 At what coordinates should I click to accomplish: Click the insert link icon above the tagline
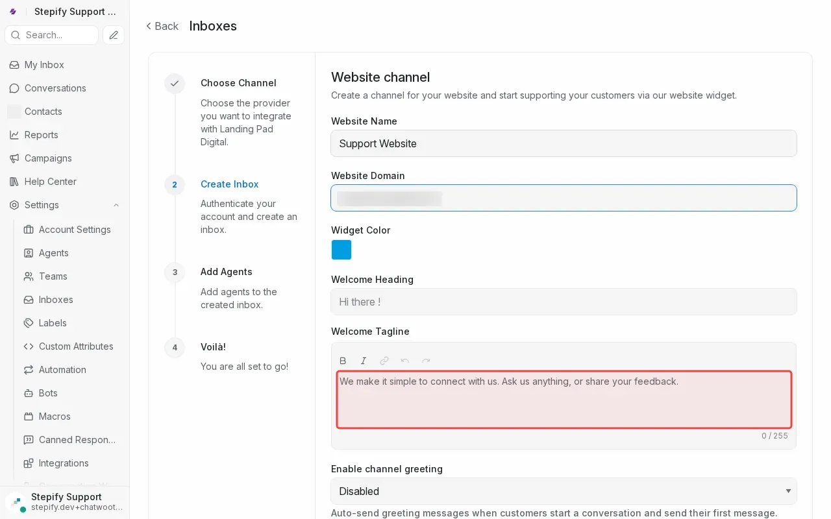coord(384,361)
